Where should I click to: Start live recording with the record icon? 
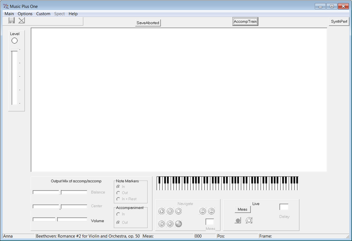(238, 220)
